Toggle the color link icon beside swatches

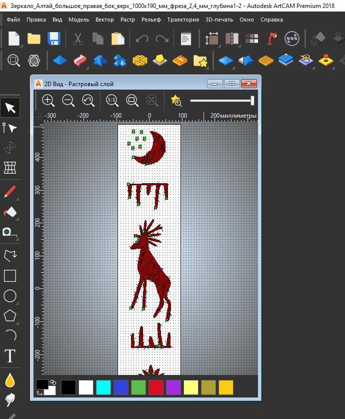[53, 382]
